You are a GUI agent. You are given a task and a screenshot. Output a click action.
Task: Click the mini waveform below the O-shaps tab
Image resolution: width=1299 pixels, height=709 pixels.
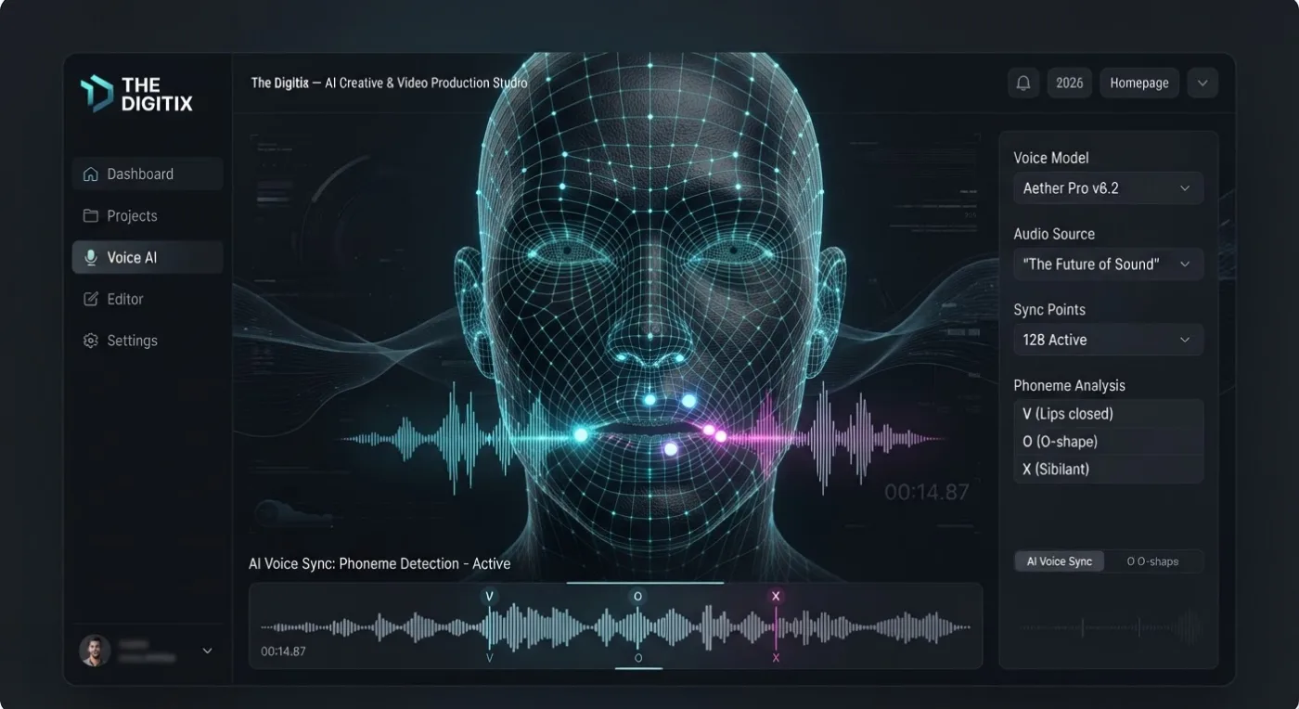point(1110,627)
